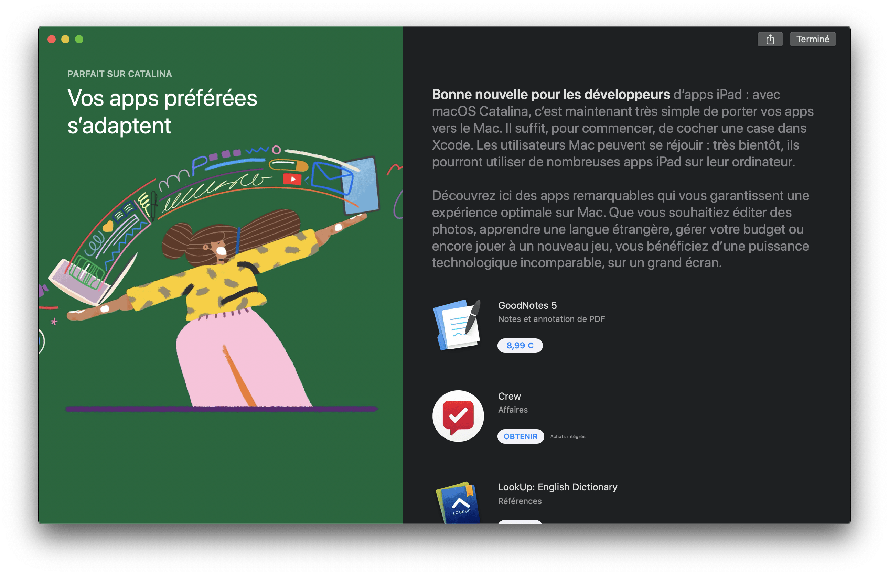889x575 pixels.
Task: Click the 'Achats intégrés' label
Action: coord(567,436)
